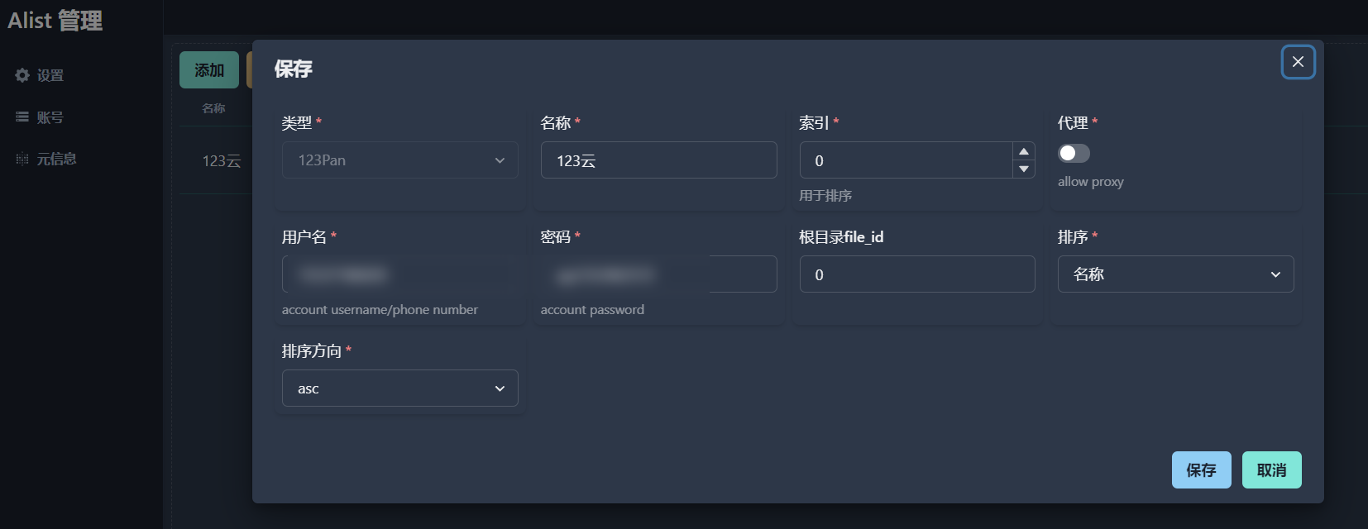Click the 用户名 input field
The width and height of the screenshot is (1368, 529).
click(x=400, y=274)
